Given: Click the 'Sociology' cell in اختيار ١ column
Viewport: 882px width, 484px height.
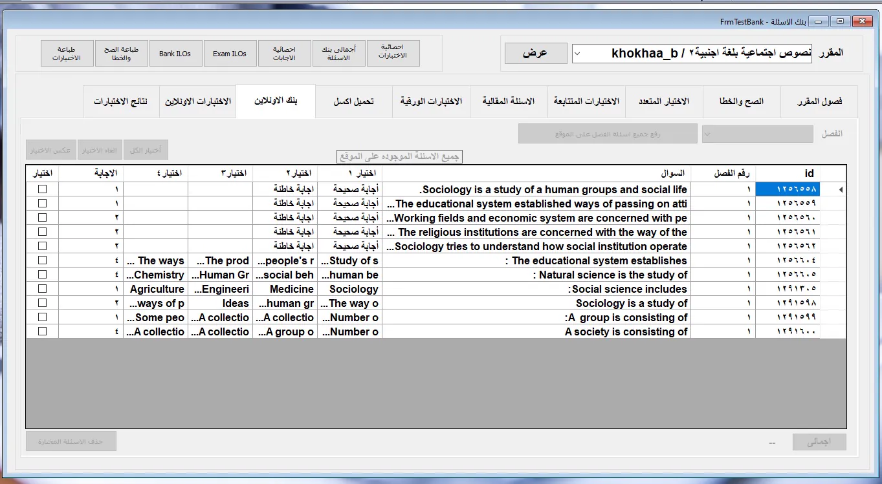Looking at the screenshot, I should click(350, 289).
